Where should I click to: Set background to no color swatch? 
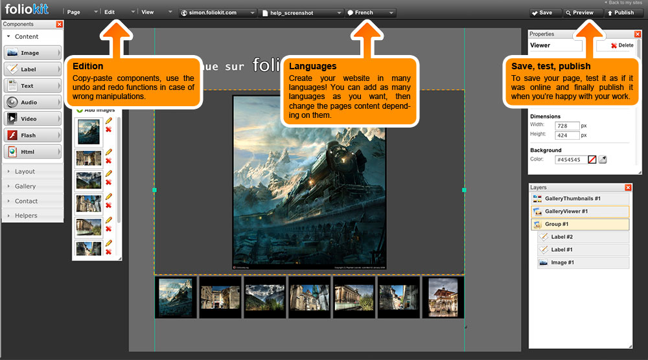click(592, 159)
